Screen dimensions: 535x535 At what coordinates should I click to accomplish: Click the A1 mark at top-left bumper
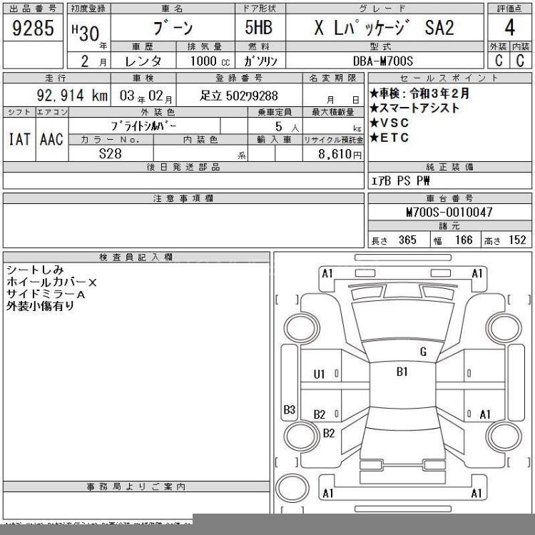pos(327,273)
